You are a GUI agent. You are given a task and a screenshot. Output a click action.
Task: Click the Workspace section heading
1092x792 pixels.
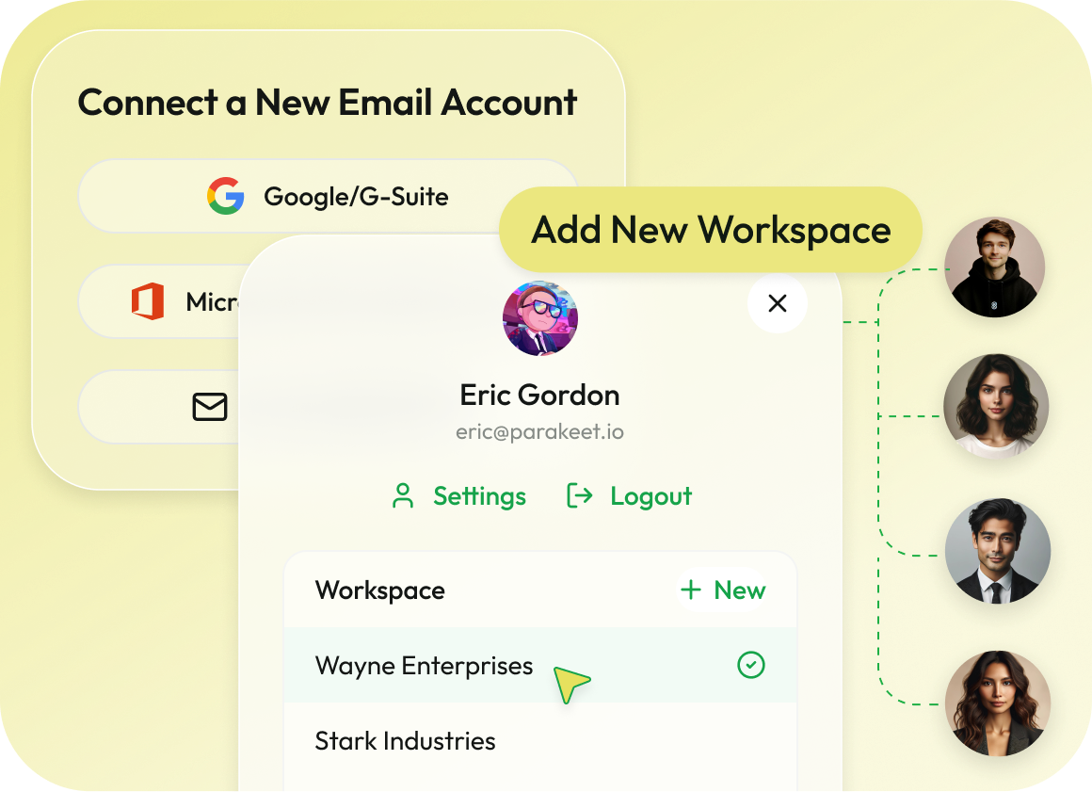pyautogui.click(x=380, y=590)
